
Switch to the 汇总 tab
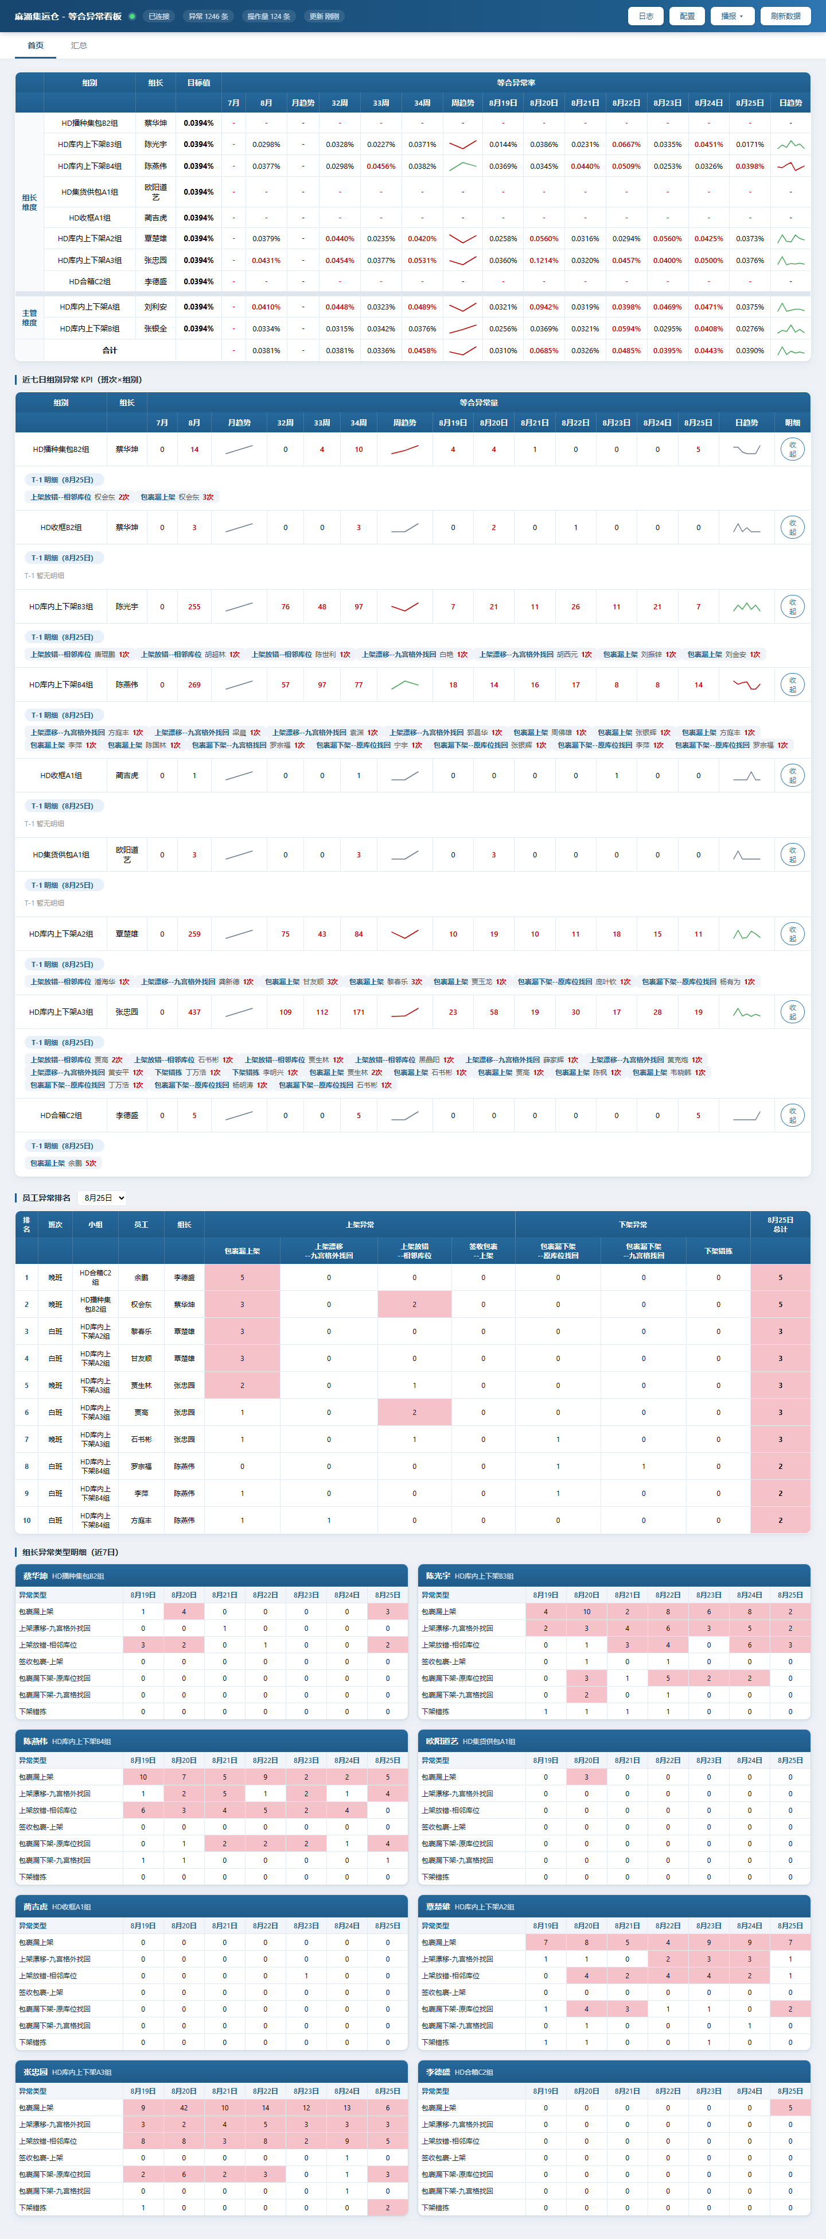[x=79, y=45]
